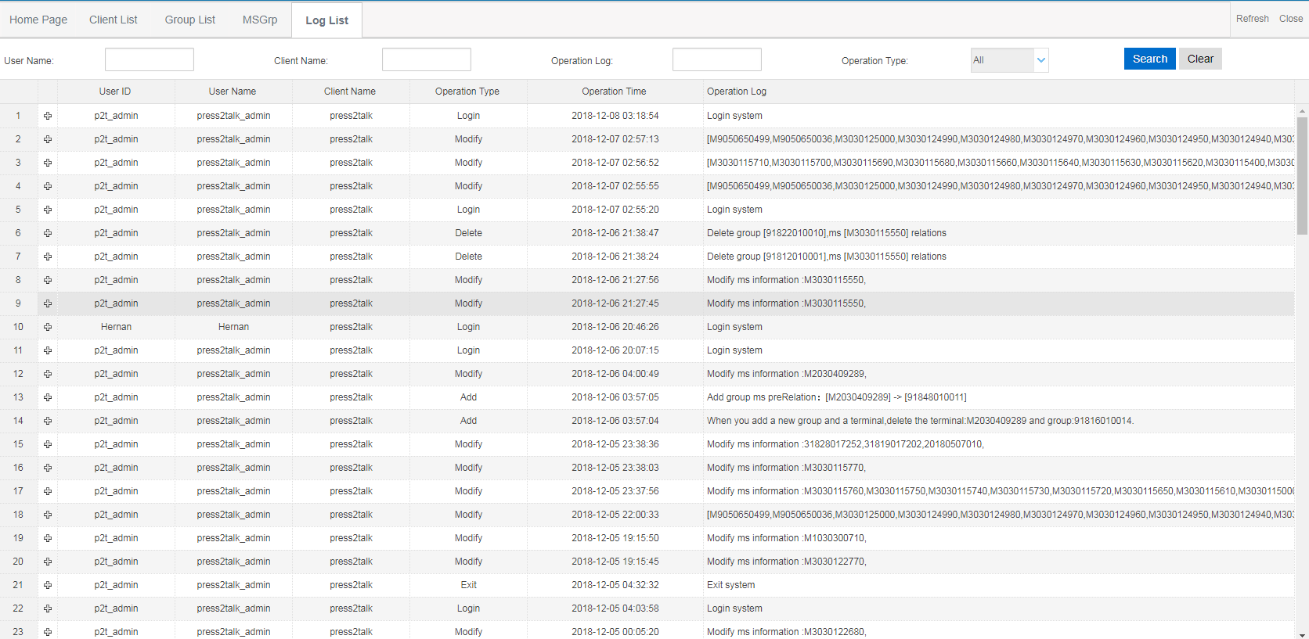Screen dimensions: 1309x639
Task: Click the scrollbar down arrow
Action: click(x=1302, y=634)
